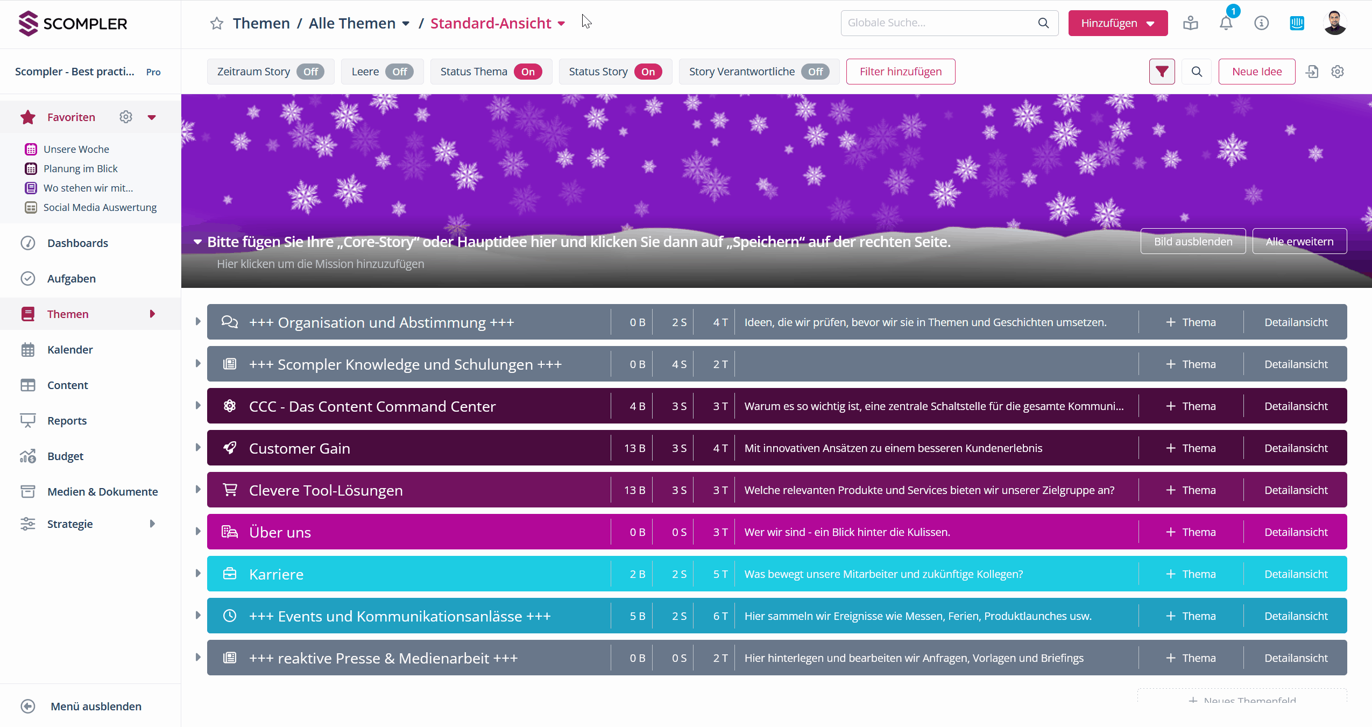Open the Hinzufügen dropdown button
Screen dimensions: 1372x727
[x=1118, y=23]
